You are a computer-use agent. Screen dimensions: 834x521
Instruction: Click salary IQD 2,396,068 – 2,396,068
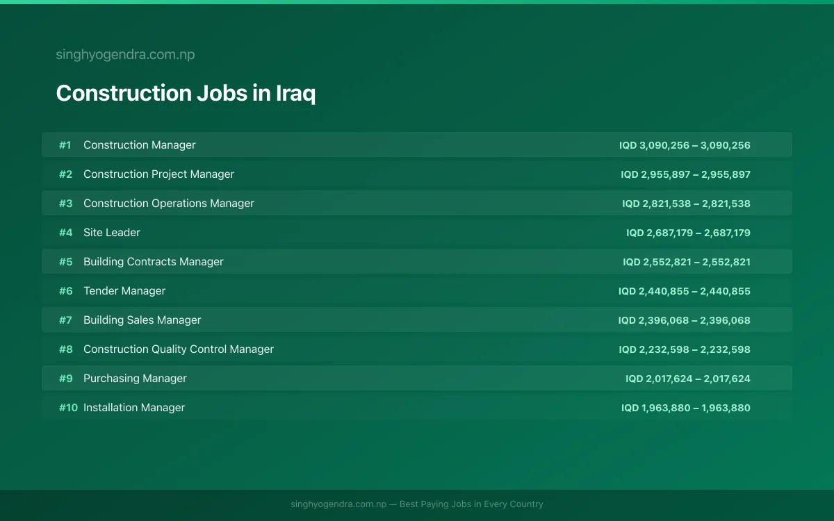point(685,320)
